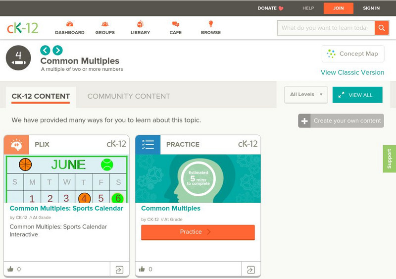The image size is (396, 279).
Task: Click the orange Practice button
Action: (x=198, y=232)
